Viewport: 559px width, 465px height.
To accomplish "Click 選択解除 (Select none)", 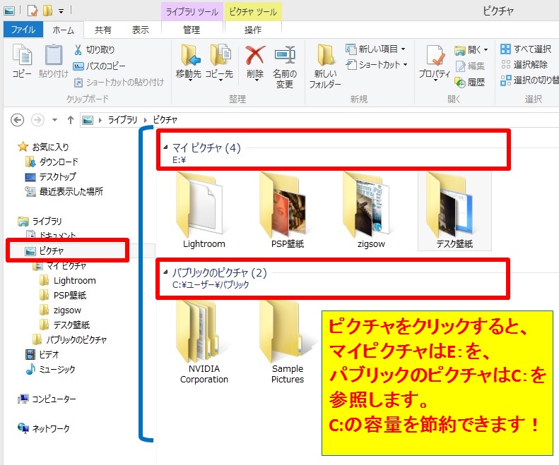I will 506,65.
